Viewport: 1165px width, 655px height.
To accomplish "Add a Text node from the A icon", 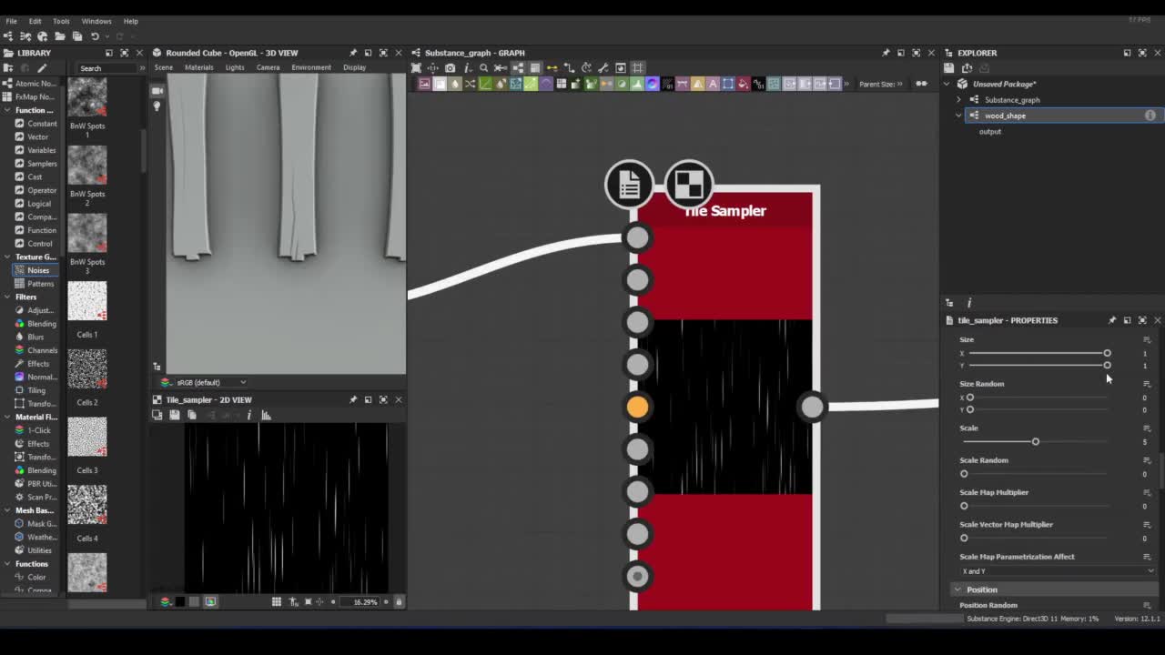I will pos(712,84).
